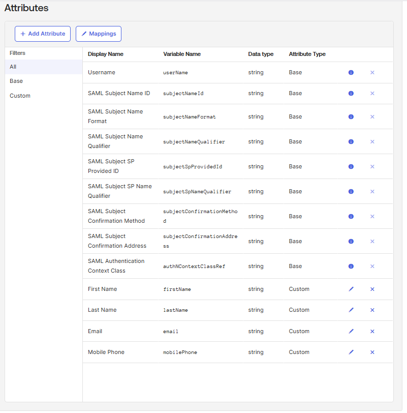The height and width of the screenshot is (413, 407).
Task: Click X icon in authNContextClassRef row
Action: [x=372, y=267]
